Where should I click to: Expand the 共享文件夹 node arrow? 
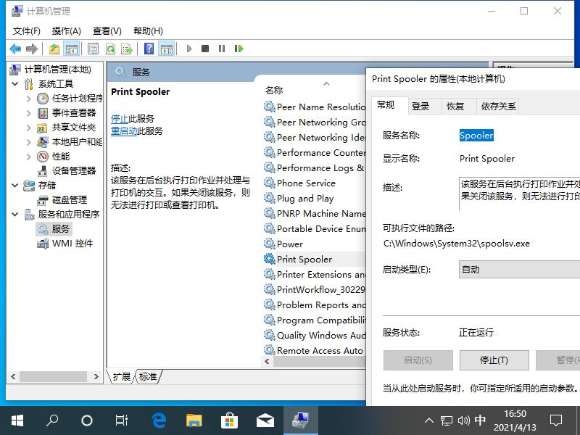(29, 128)
